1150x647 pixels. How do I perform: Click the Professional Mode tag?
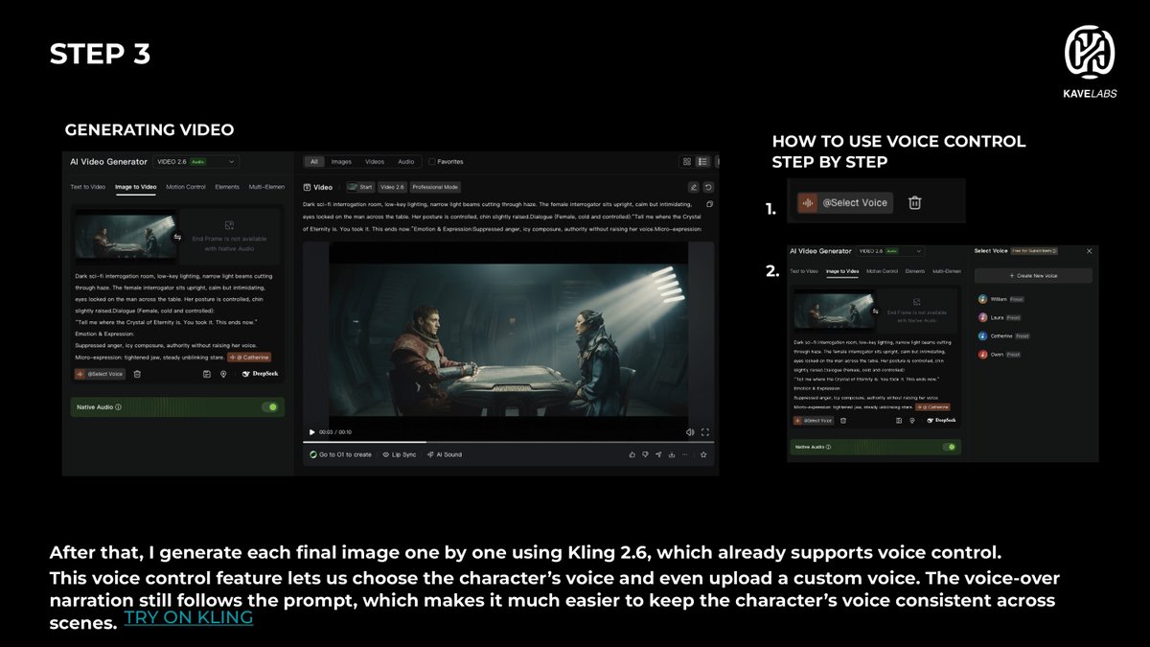click(x=436, y=187)
